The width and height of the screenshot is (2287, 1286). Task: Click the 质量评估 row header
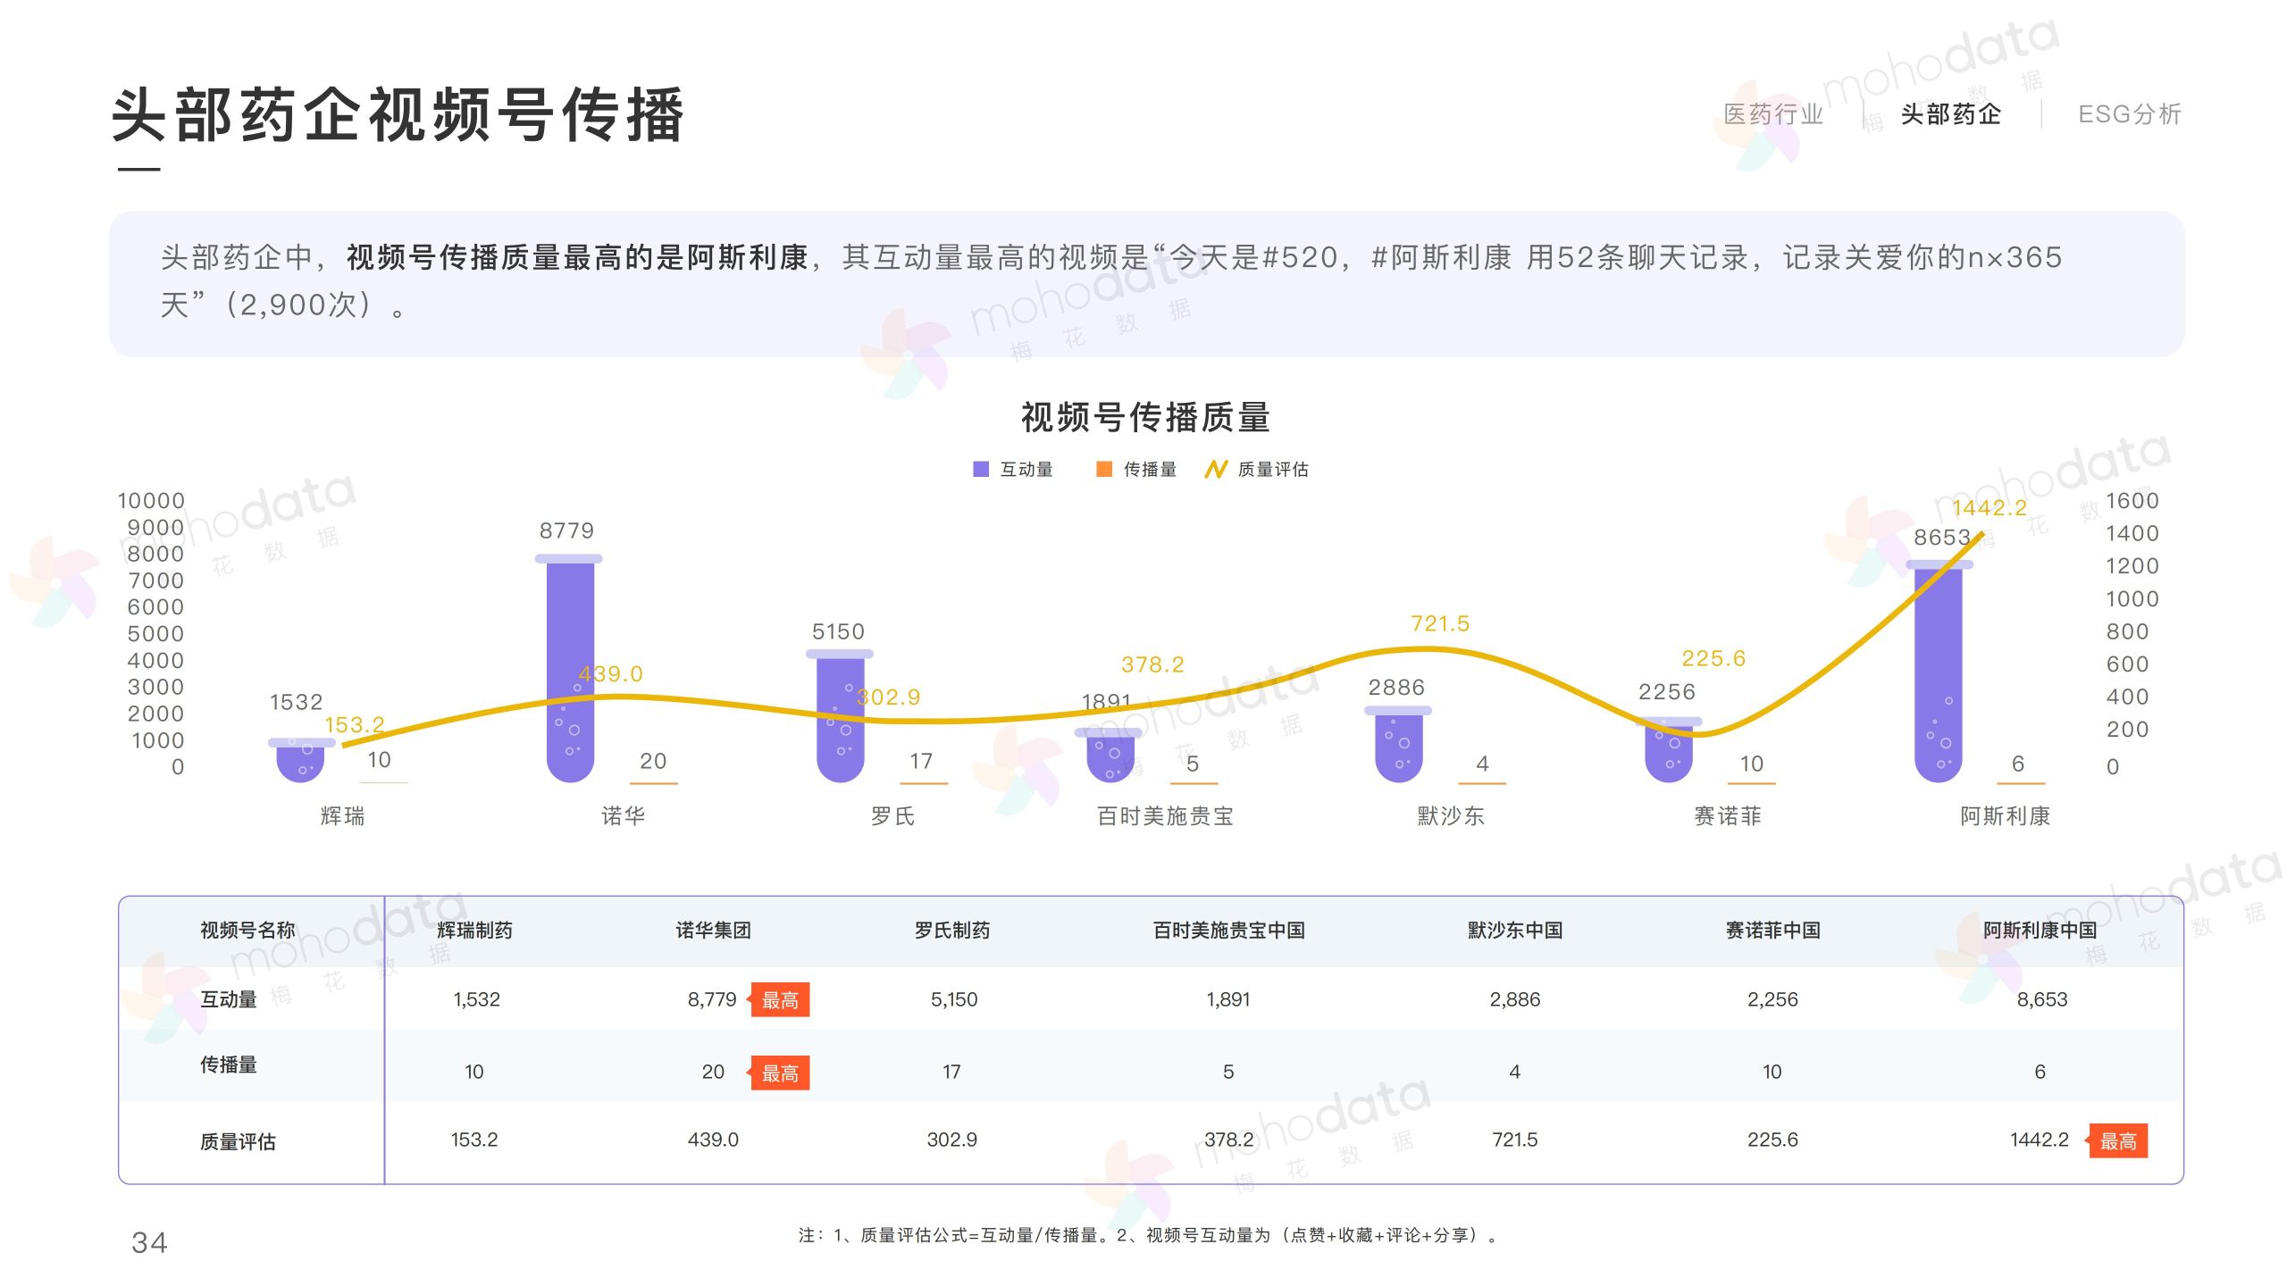238,1141
